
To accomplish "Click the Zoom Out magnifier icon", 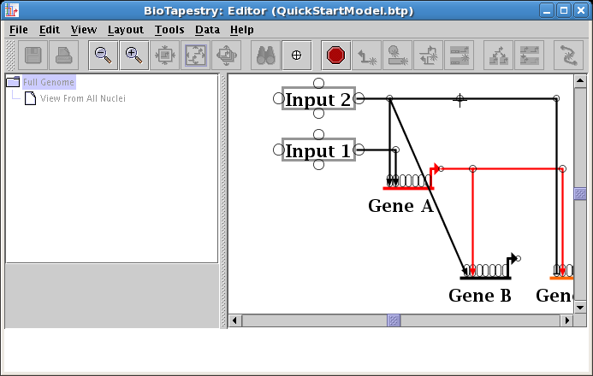I will (x=103, y=55).
